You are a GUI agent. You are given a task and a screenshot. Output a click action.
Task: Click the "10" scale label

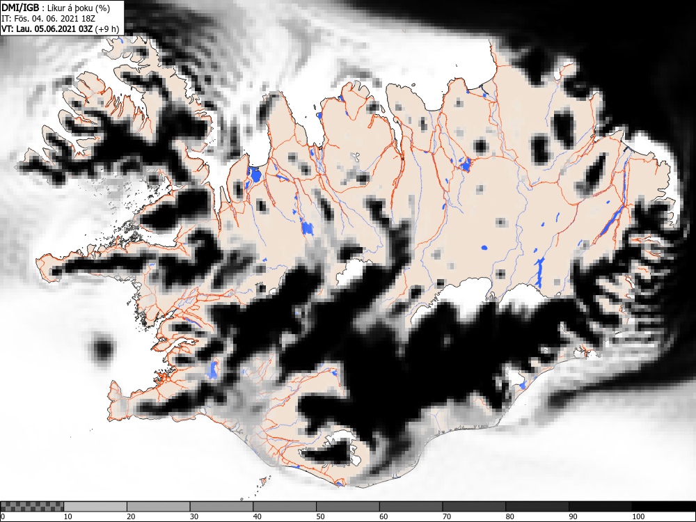coord(68,516)
